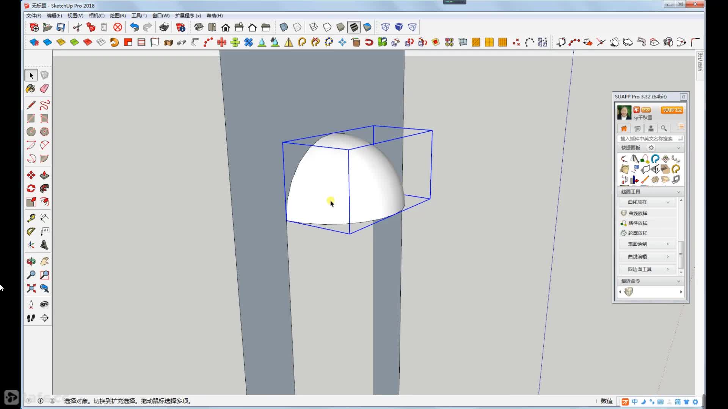Select the Pan hand tool
The width and height of the screenshot is (728, 409).
pyautogui.click(x=44, y=261)
